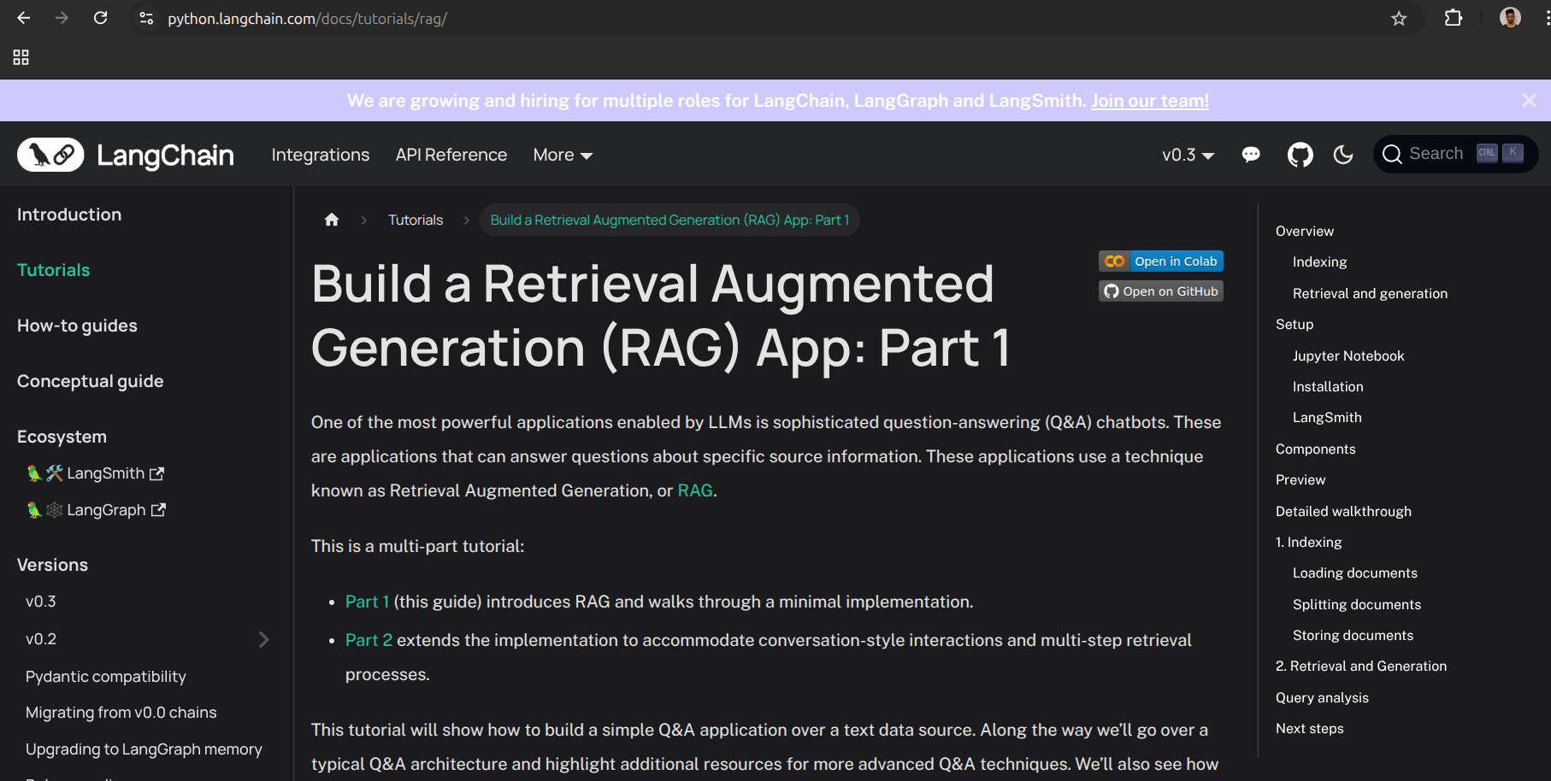Jump to Query analysis section
Screen dimensions: 1551x781
point(1322,697)
